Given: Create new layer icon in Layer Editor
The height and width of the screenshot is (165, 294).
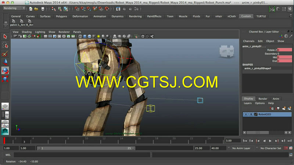Looking at the screenshot, I should coord(284,109).
